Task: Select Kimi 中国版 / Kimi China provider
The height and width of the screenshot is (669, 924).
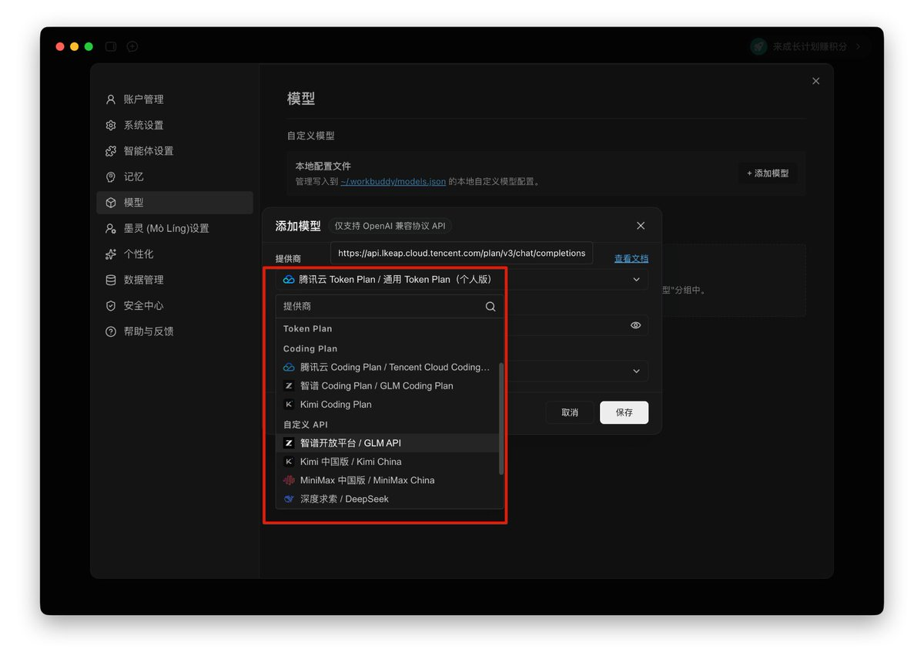Action: click(x=388, y=462)
